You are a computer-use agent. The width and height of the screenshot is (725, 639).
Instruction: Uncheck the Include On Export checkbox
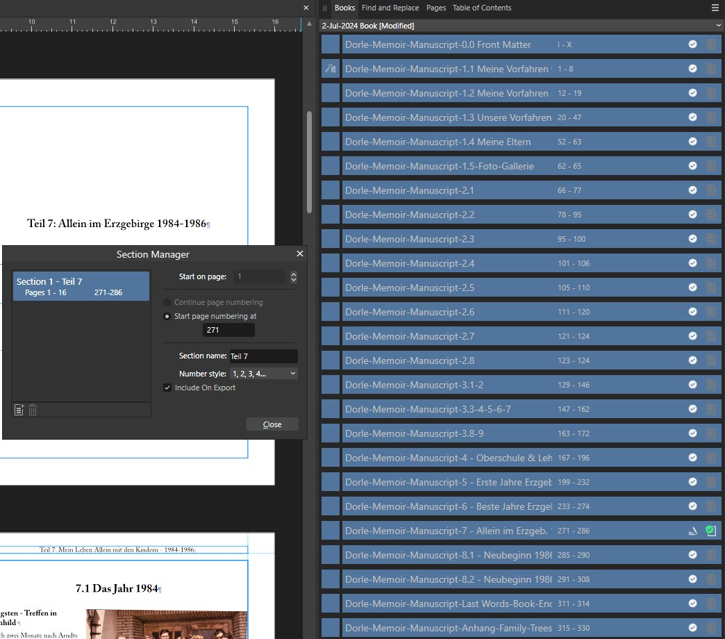point(167,388)
